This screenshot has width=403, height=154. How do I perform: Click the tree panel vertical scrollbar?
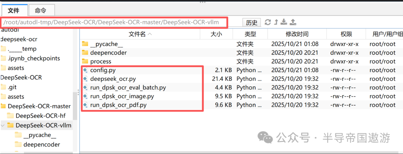[75, 106]
